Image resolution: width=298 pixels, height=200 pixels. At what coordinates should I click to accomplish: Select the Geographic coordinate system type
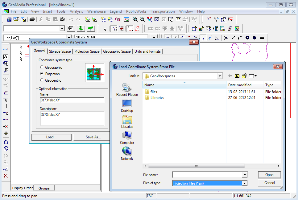click(42, 67)
